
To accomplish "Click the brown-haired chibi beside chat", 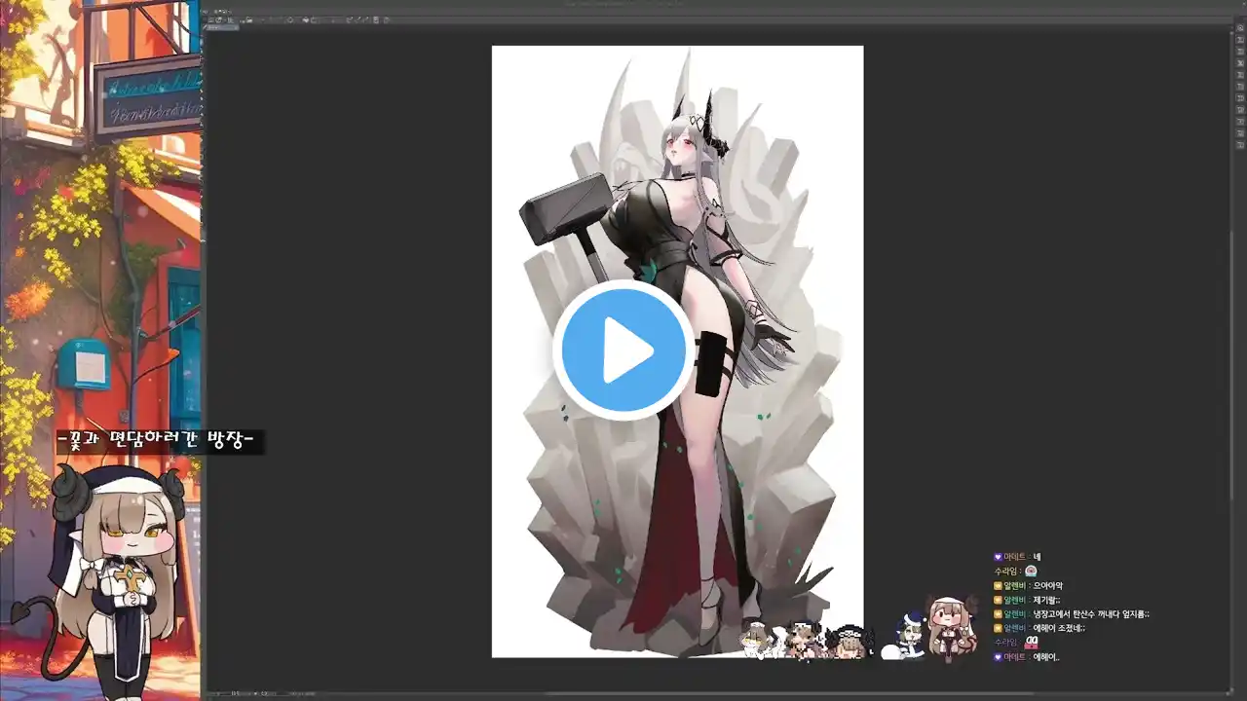I will pyautogui.click(x=951, y=628).
